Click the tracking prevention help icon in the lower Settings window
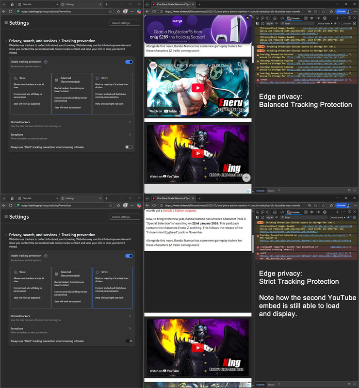 (46, 256)
